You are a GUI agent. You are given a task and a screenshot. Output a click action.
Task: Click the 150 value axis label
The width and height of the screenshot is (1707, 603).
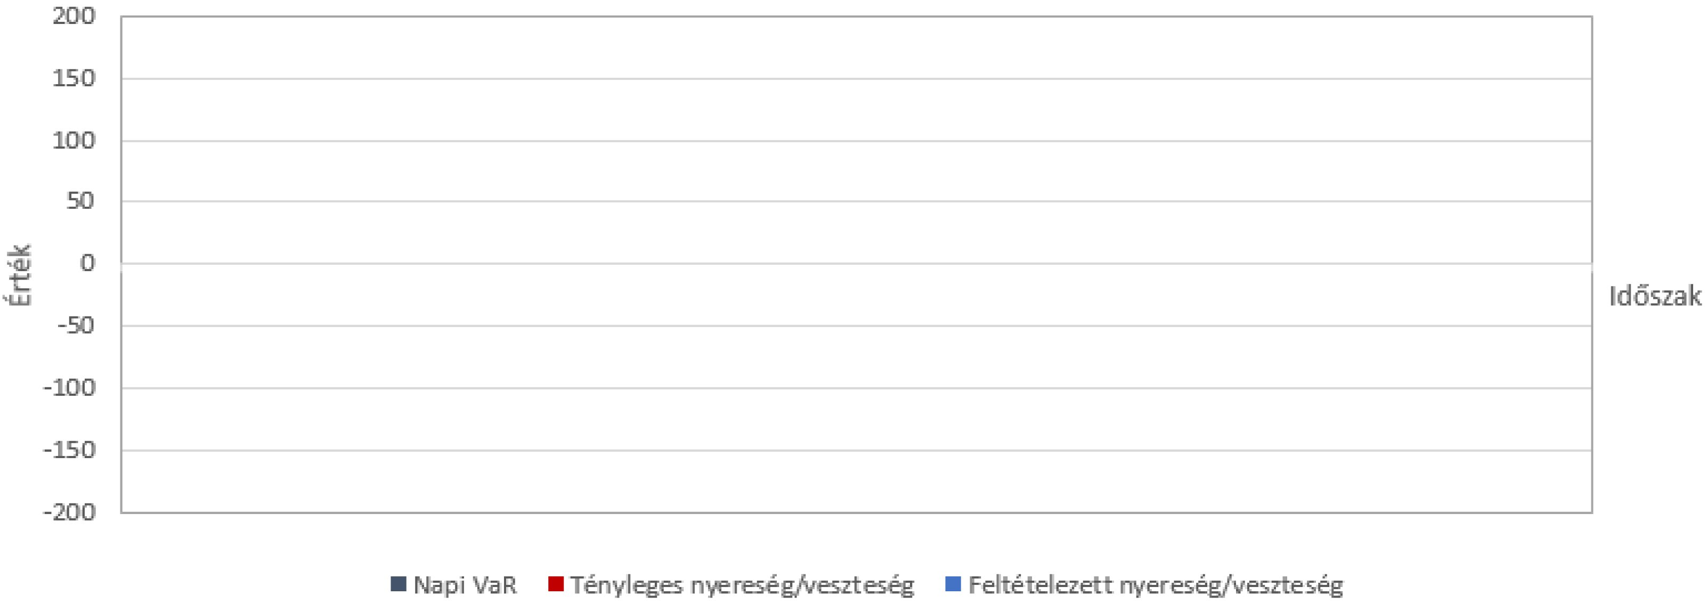74,78
